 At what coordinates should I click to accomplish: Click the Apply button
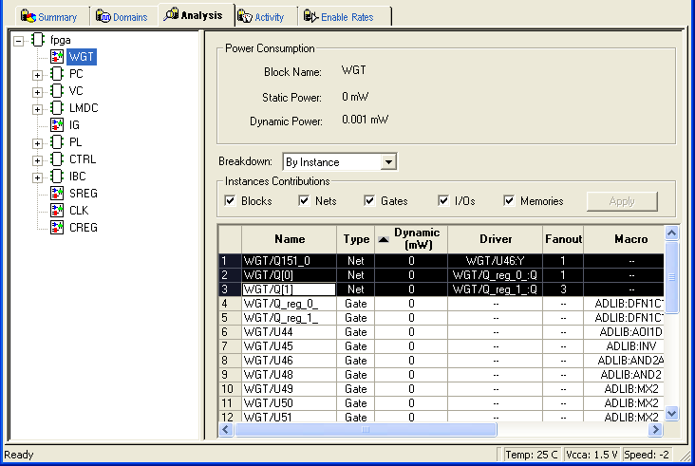[622, 201]
